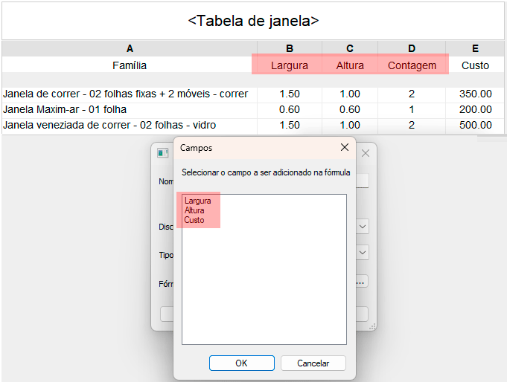Select the Altura field in the list
Screen dimensions: 507x382
(x=194, y=210)
